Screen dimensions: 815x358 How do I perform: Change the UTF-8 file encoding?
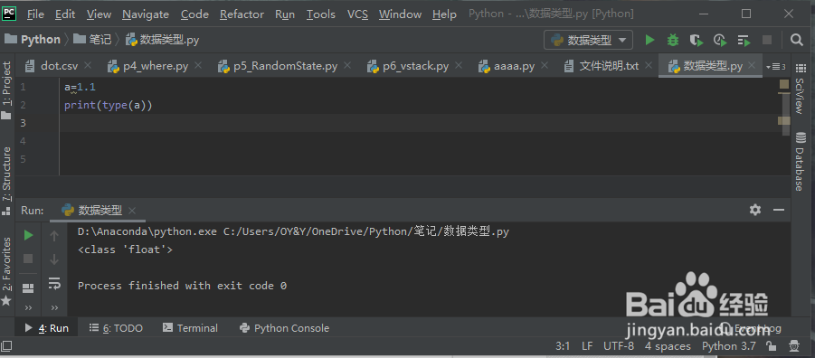(619, 346)
